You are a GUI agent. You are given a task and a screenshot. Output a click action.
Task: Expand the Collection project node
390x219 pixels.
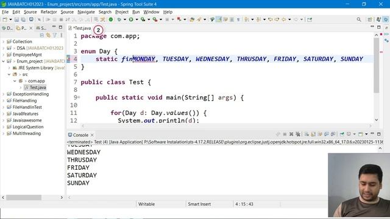[x=3, y=41]
